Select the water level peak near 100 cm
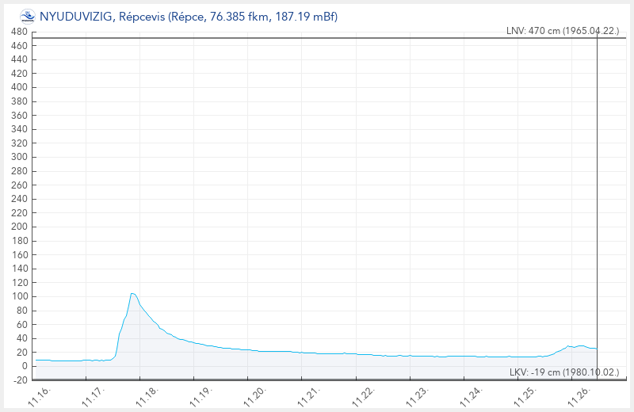This screenshot has height=412, width=634. [x=133, y=294]
